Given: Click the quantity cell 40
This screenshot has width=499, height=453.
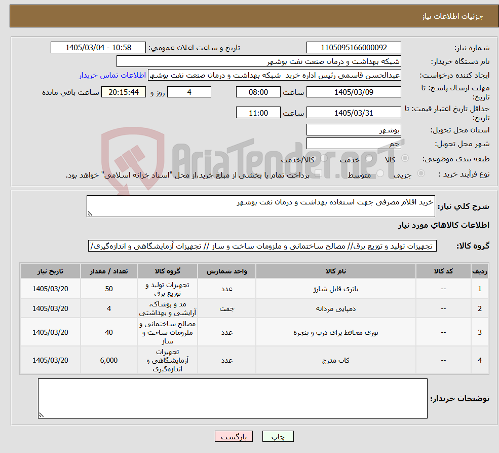Looking at the screenshot, I should [109, 333].
